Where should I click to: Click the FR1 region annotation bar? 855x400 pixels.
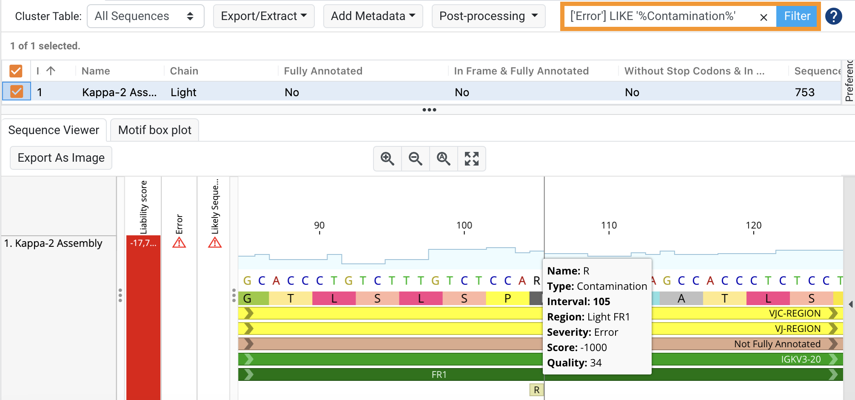coord(540,374)
